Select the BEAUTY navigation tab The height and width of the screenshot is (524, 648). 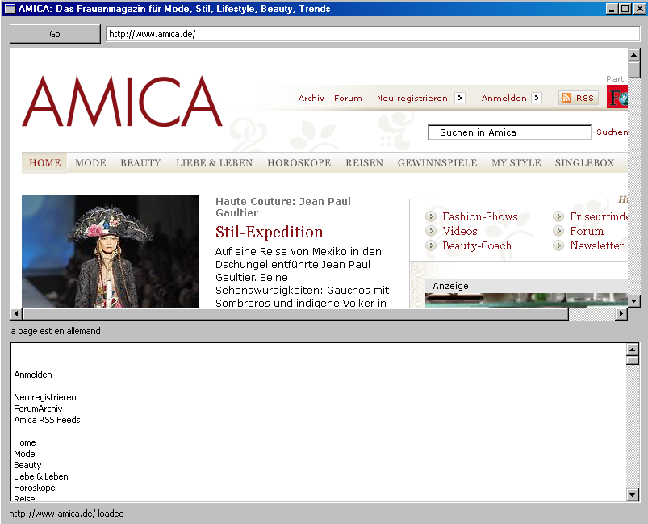[x=140, y=163]
